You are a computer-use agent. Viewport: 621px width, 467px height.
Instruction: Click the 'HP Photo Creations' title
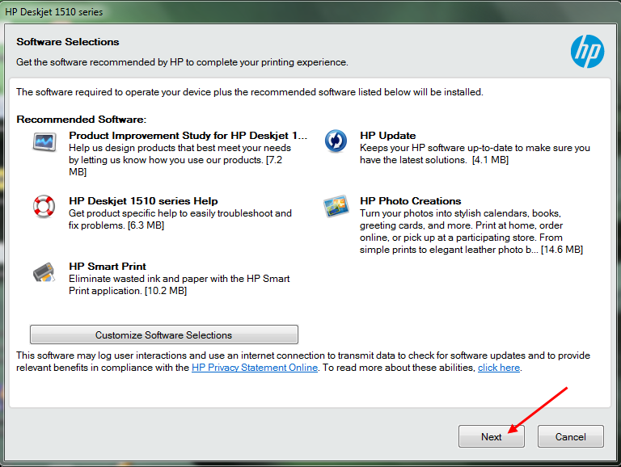(411, 200)
